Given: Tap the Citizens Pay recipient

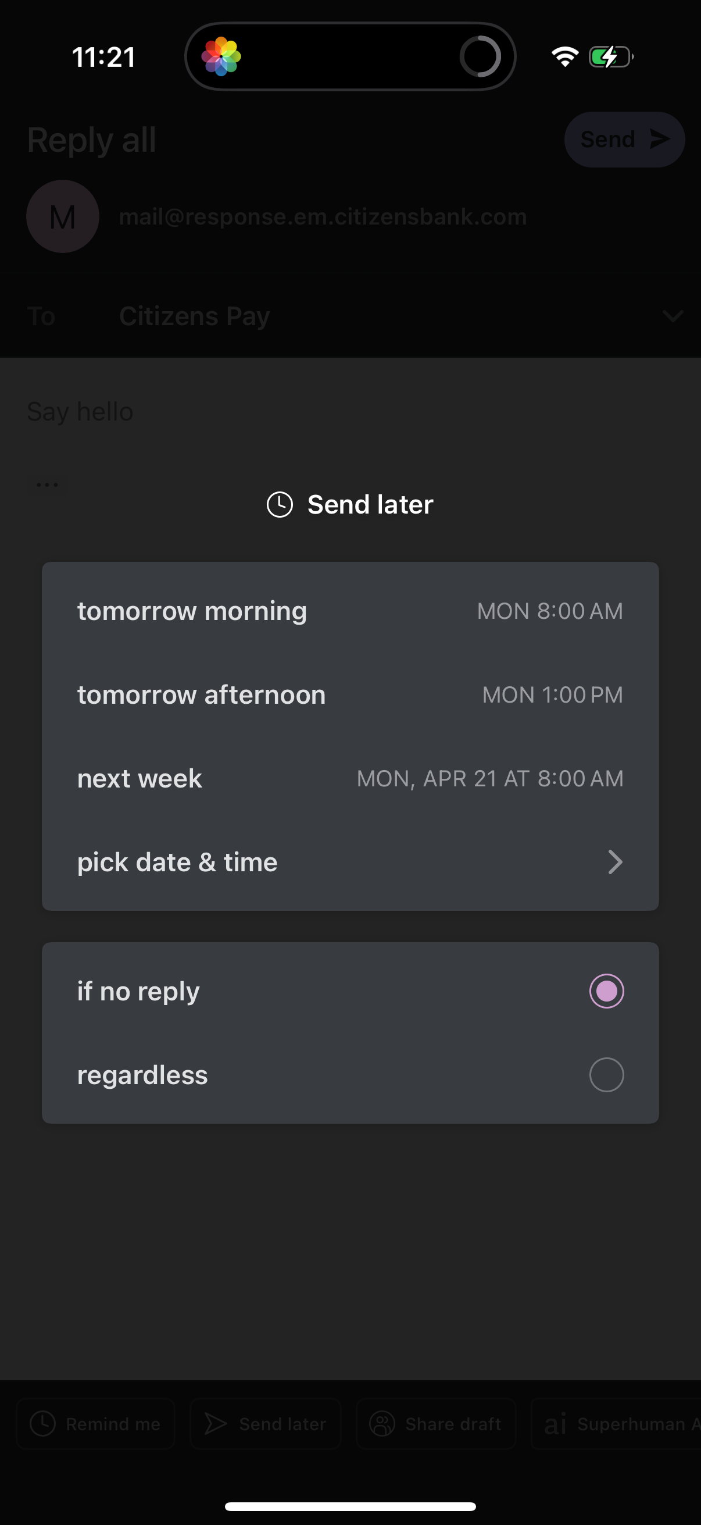Looking at the screenshot, I should (195, 316).
